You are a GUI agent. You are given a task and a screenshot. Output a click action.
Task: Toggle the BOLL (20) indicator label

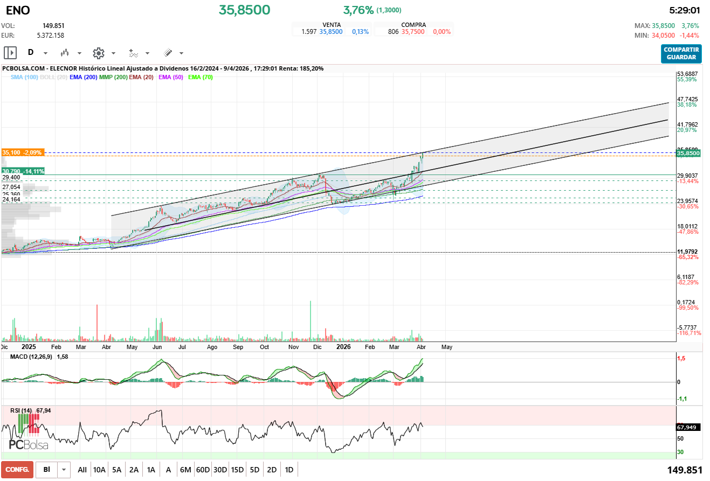click(53, 78)
